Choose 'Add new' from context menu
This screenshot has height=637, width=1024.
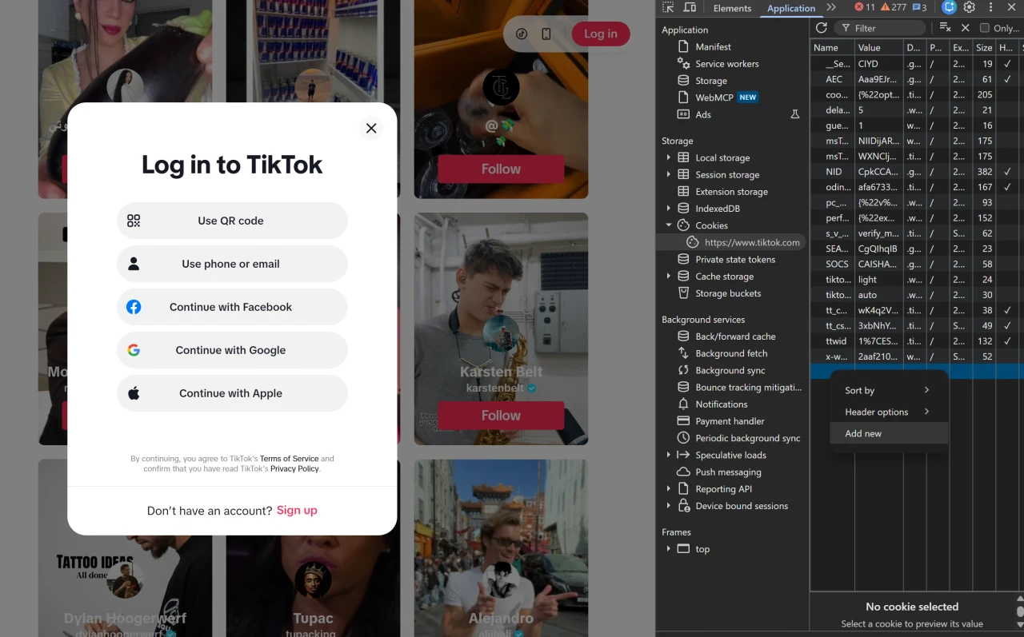tap(889, 433)
